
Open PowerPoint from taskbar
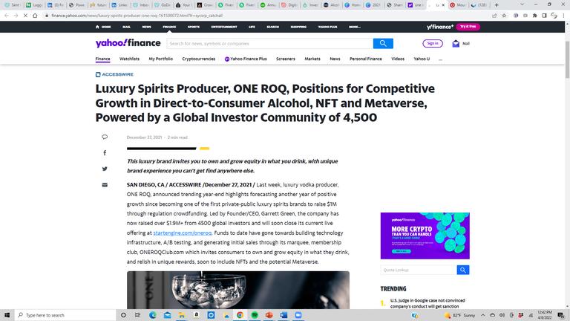(x=269, y=315)
